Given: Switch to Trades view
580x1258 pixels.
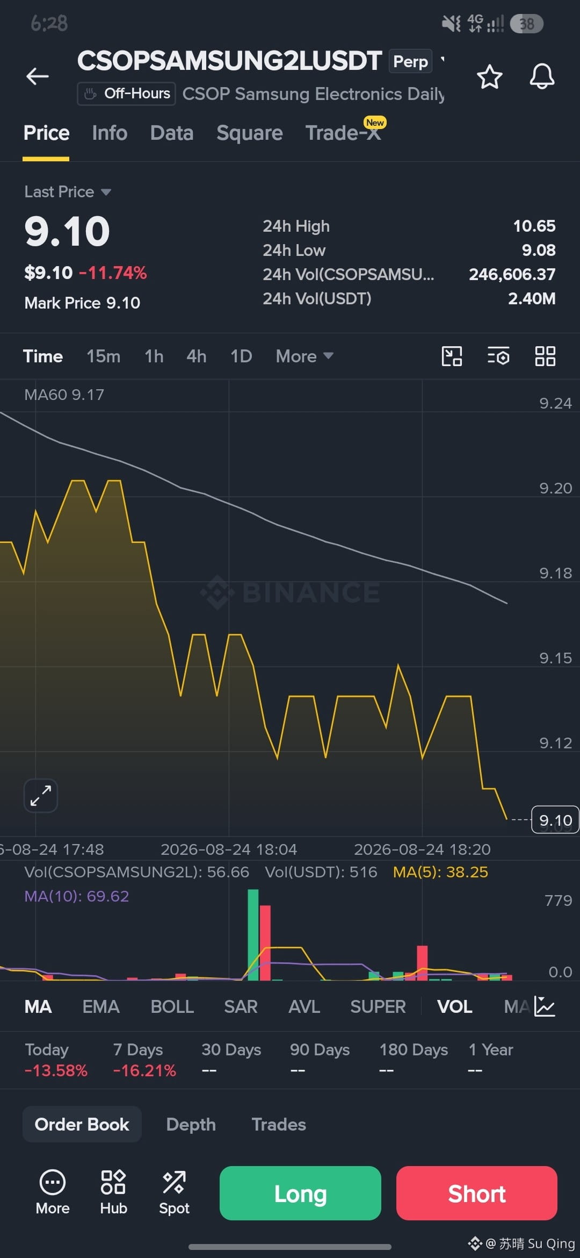Looking at the screenshot, I should coord(279,1124).
